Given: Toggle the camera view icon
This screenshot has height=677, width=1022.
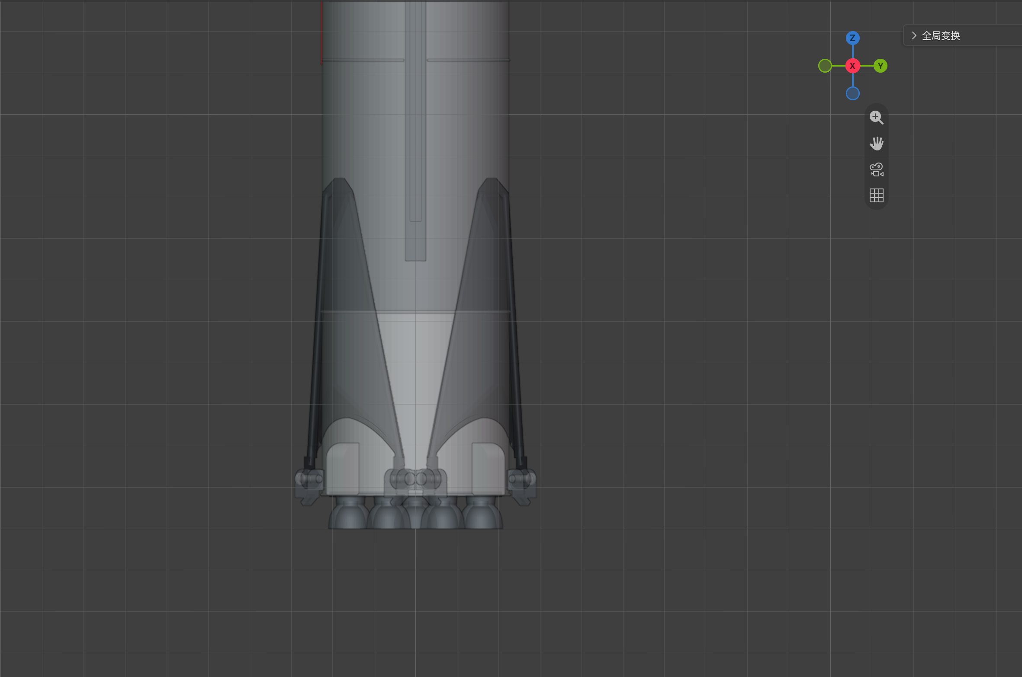Looking at the screenshot, I should click(876, 169).
